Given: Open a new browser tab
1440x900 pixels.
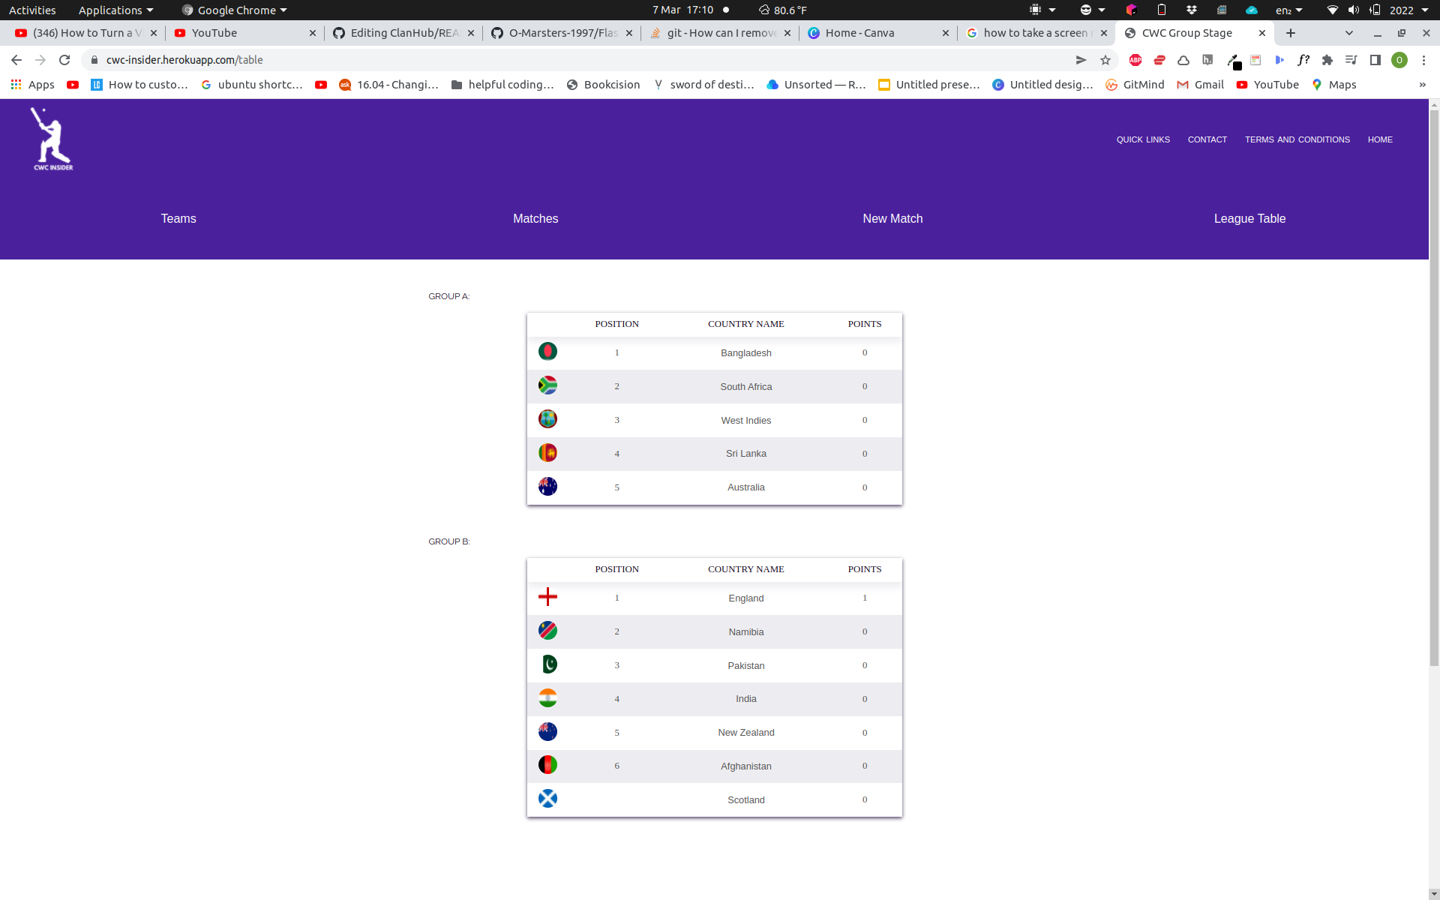Looking at the screenshot, I should tap(1290, 33).
